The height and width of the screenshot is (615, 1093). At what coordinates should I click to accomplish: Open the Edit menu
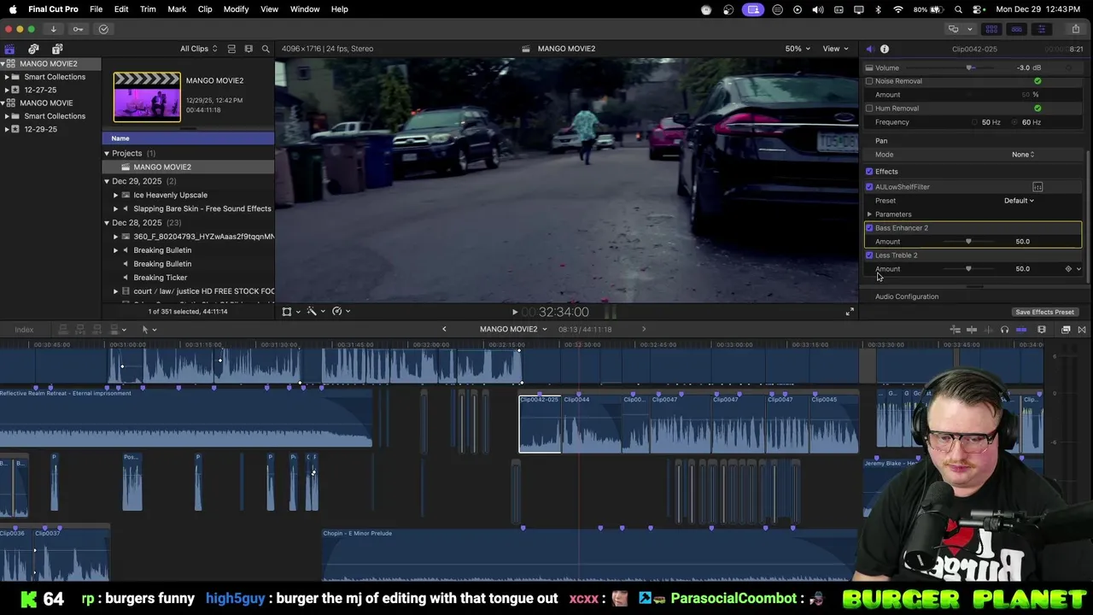pos(121,9)
